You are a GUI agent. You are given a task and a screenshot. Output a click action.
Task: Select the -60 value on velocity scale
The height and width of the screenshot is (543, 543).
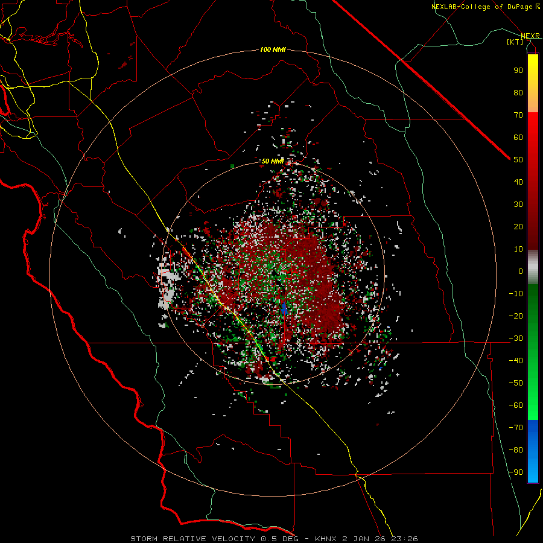click(x=516, y=405)
